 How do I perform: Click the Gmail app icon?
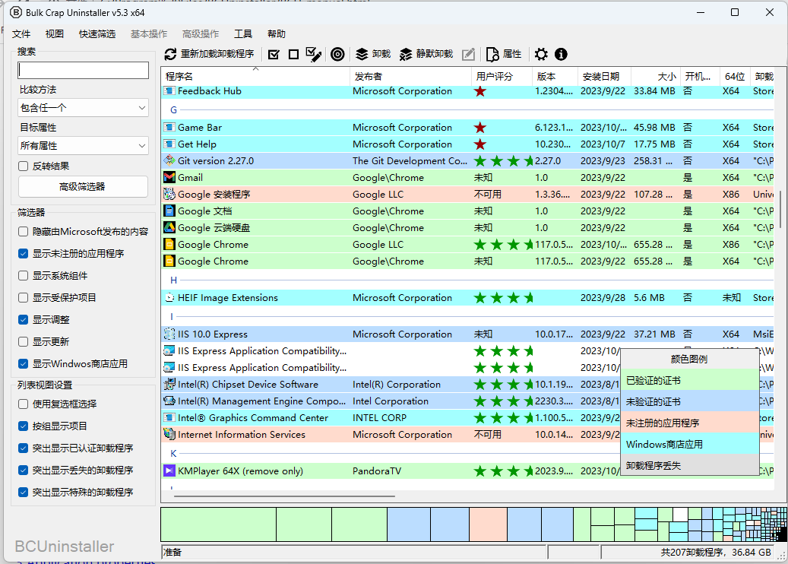tap(169, 177)
